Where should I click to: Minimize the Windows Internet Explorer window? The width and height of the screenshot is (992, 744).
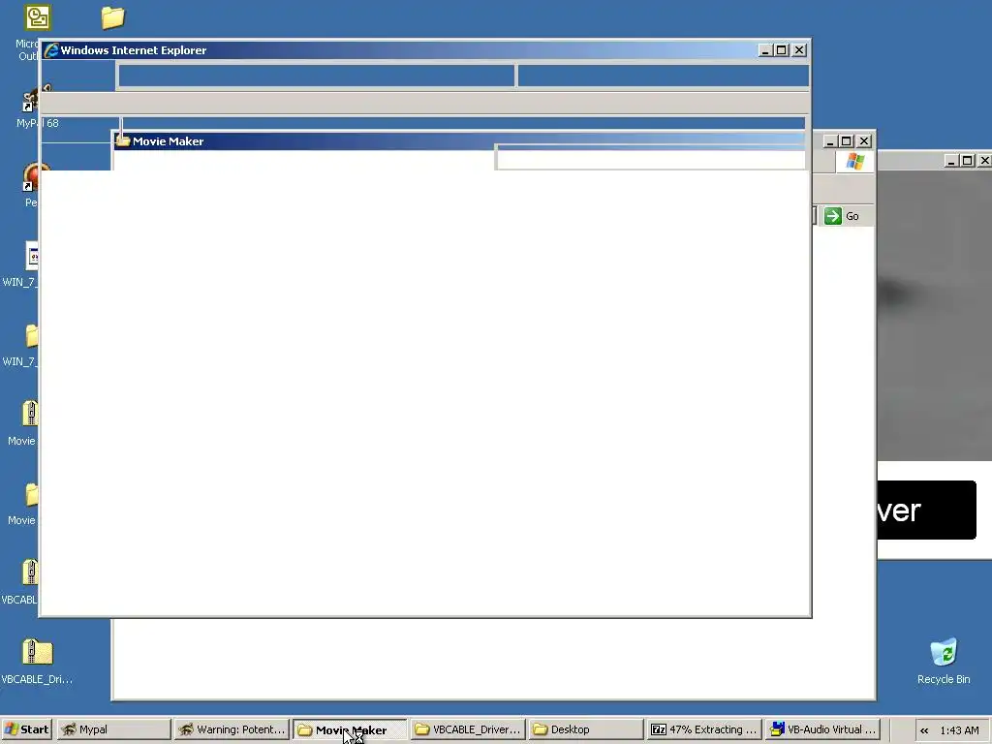coord(765,50)
